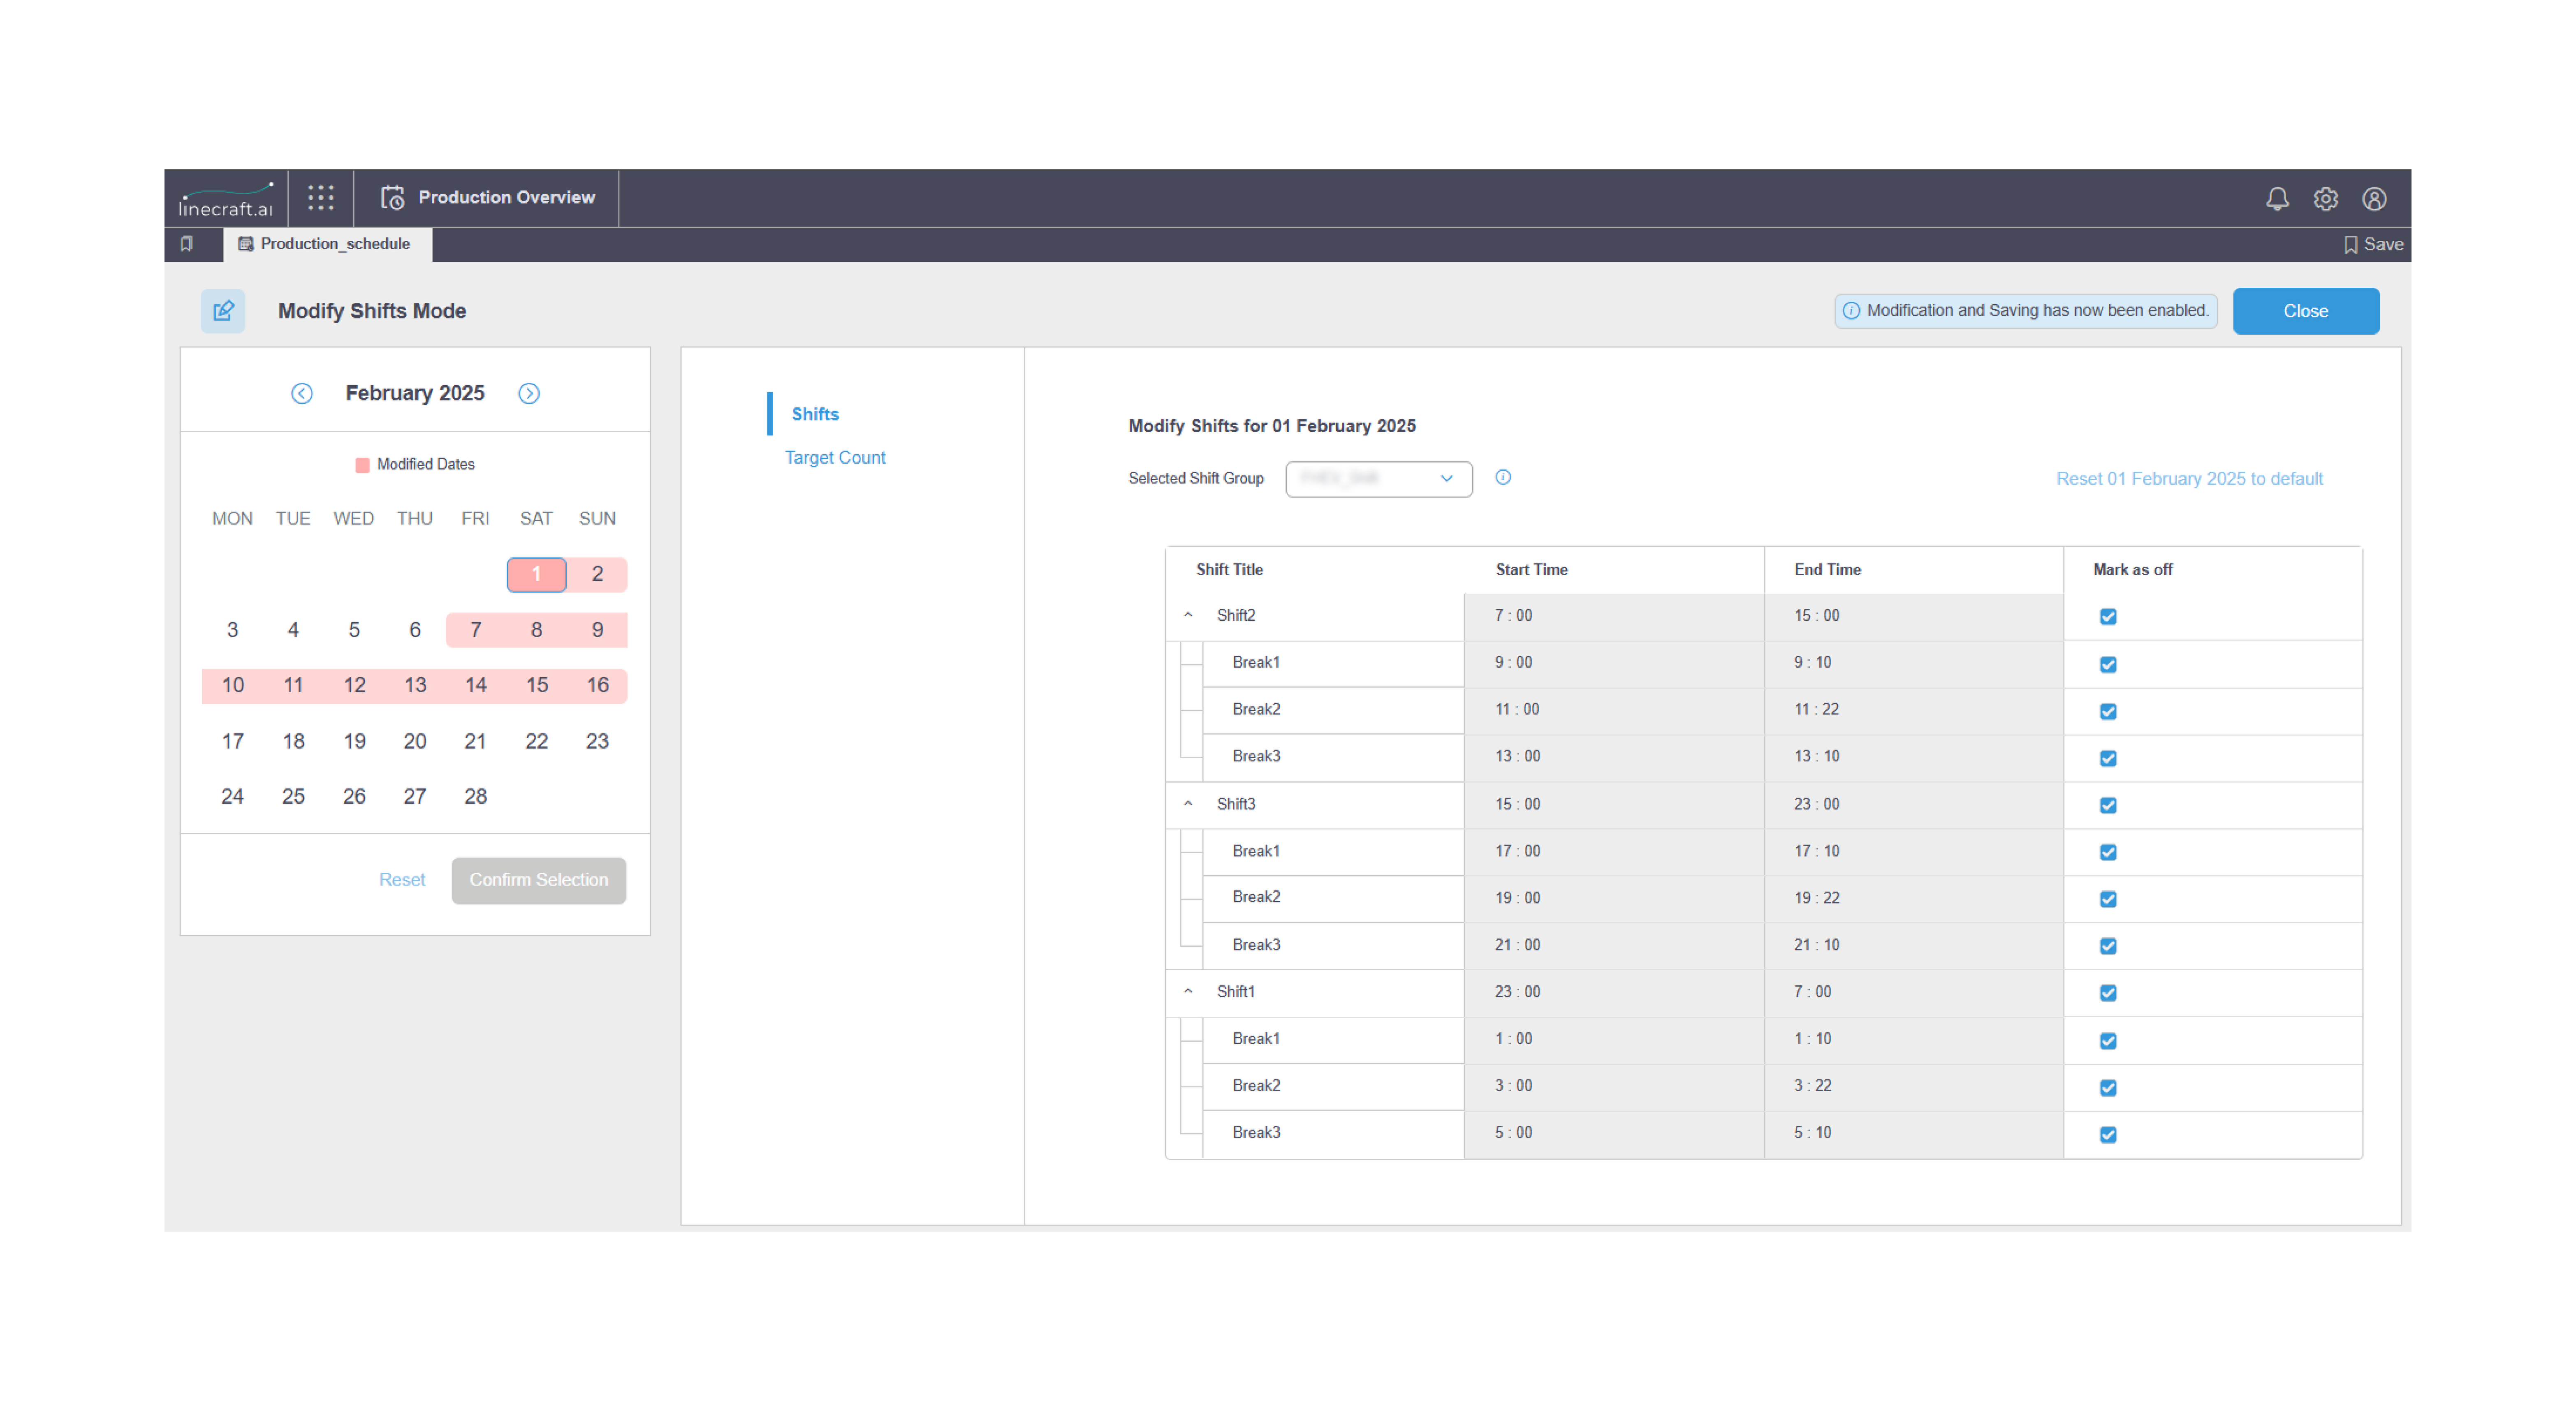Open the apps grid menu

click(x=321, y=198)
